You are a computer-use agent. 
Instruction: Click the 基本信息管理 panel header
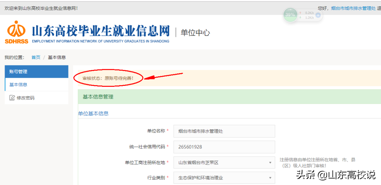pyautogui.click(x=229, y=97)
